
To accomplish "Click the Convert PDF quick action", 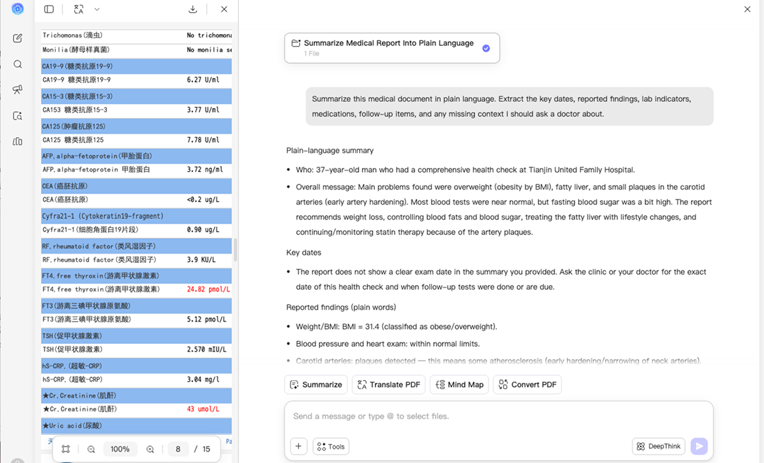I will point(527,385).
